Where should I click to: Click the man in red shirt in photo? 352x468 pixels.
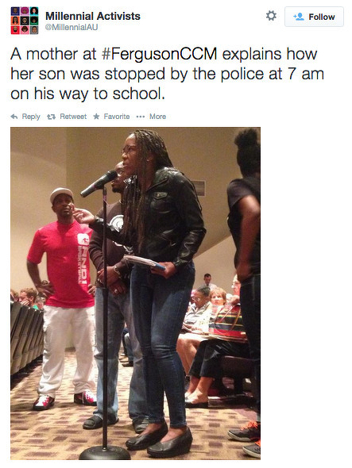coord(62,298)
